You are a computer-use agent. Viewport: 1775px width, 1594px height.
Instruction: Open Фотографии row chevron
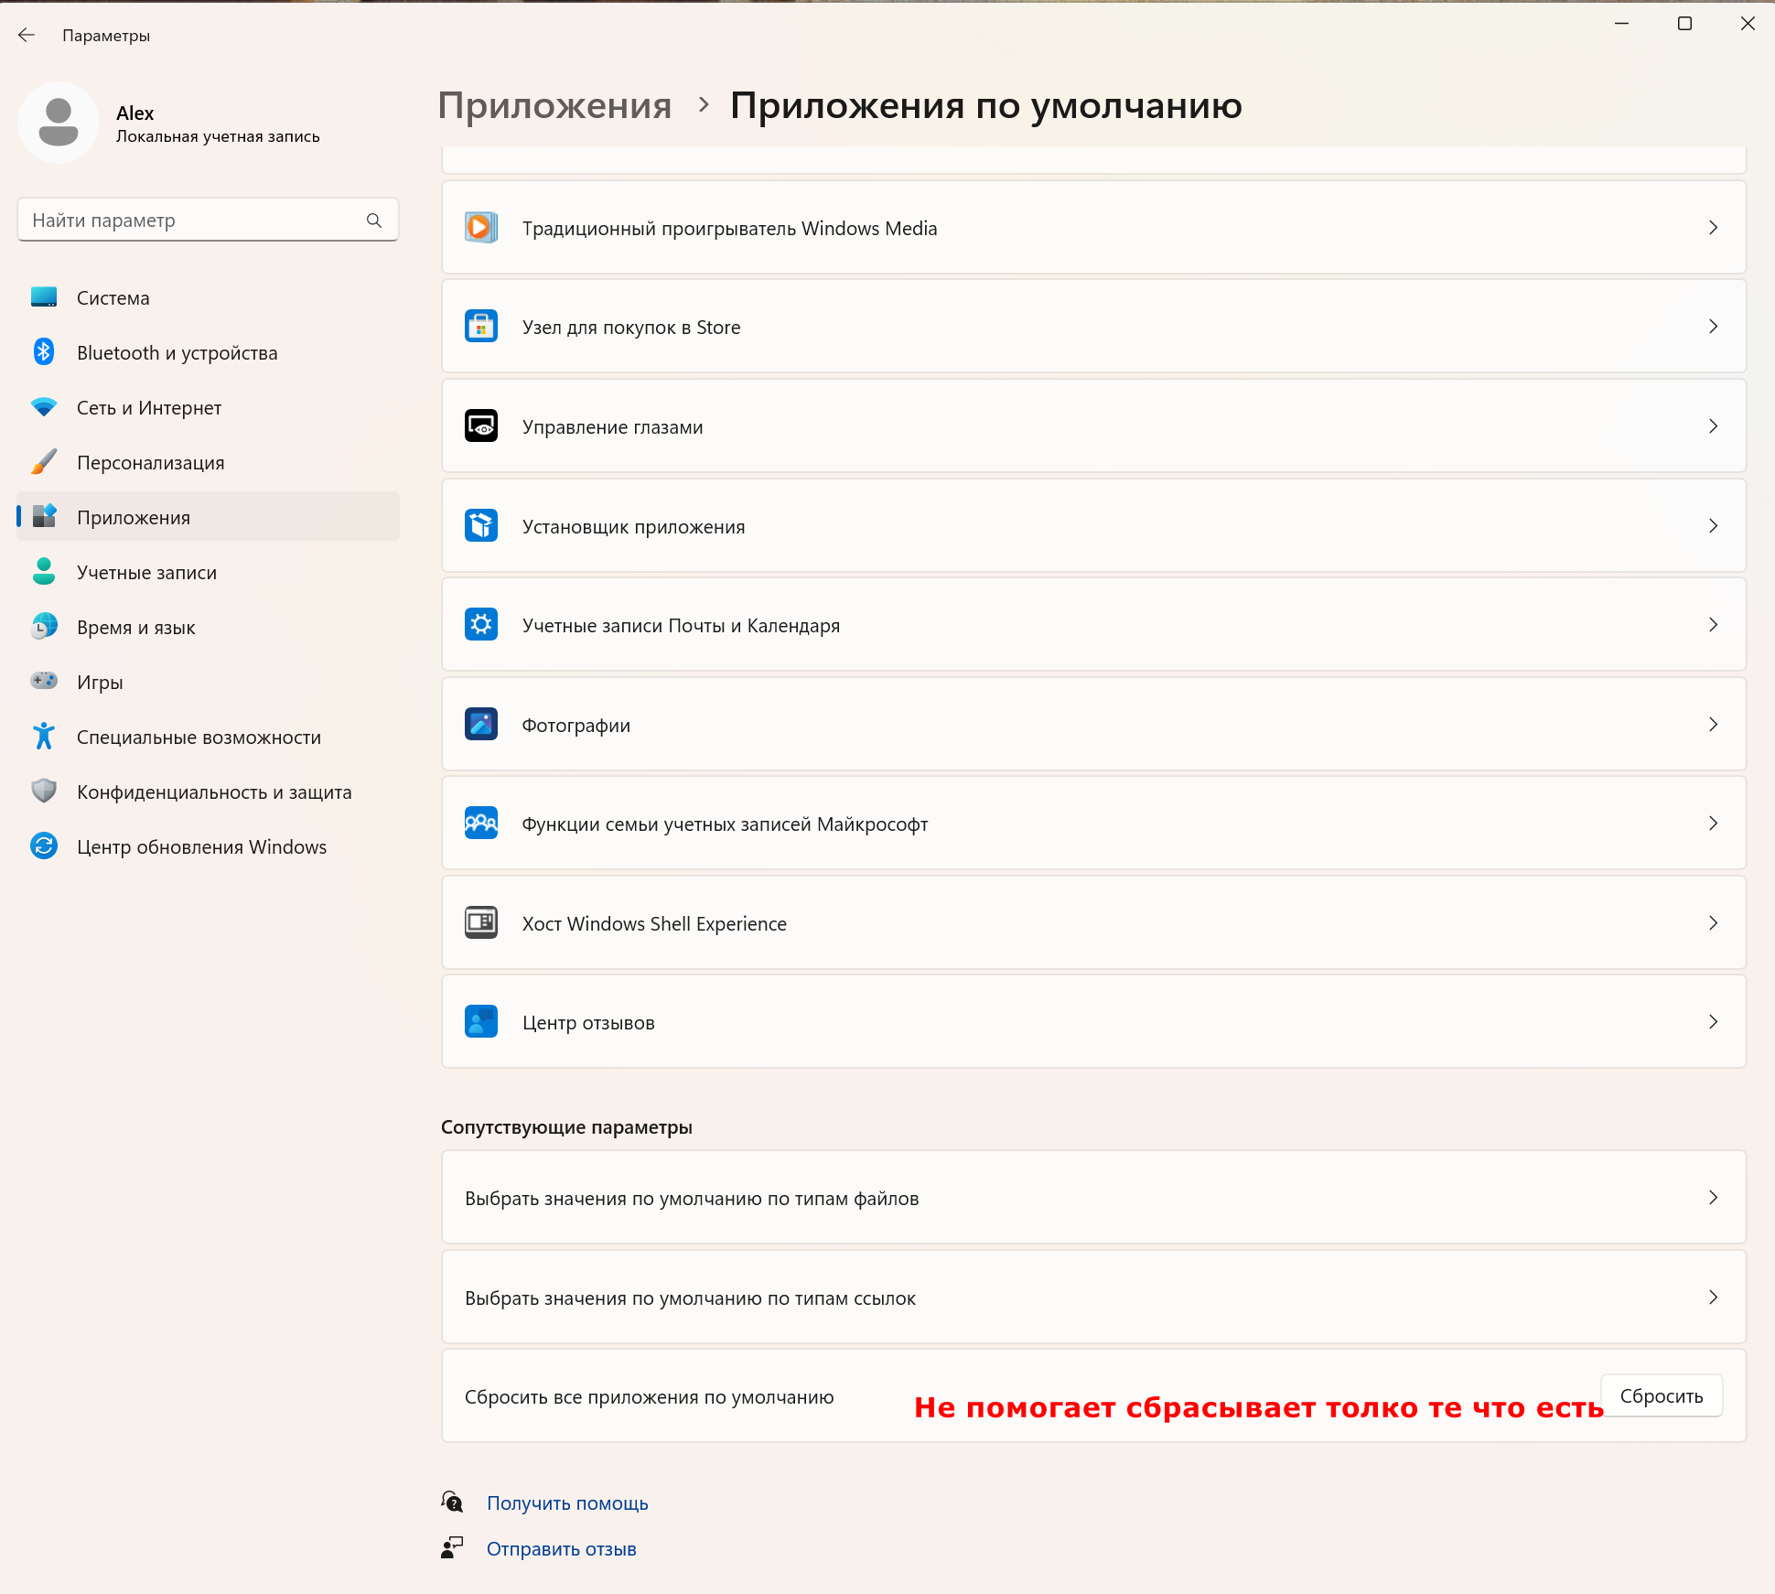coord(1713,725)
